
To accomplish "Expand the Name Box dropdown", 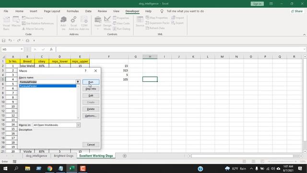I will (x=22, y=49).
